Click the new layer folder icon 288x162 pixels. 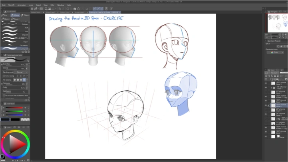[278, 79]
